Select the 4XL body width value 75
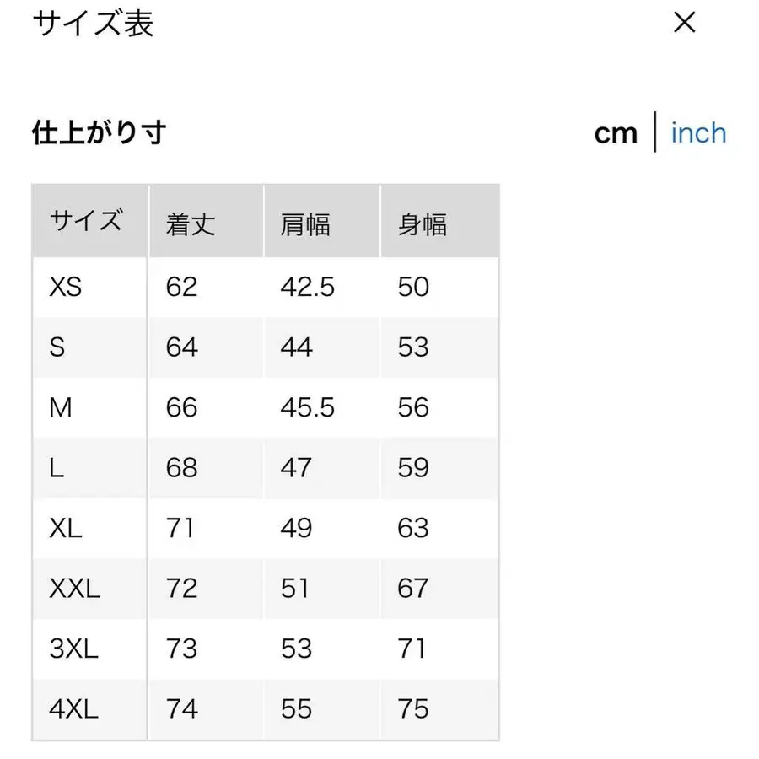The height and width of the screenshot is (759, 759). 413,709
